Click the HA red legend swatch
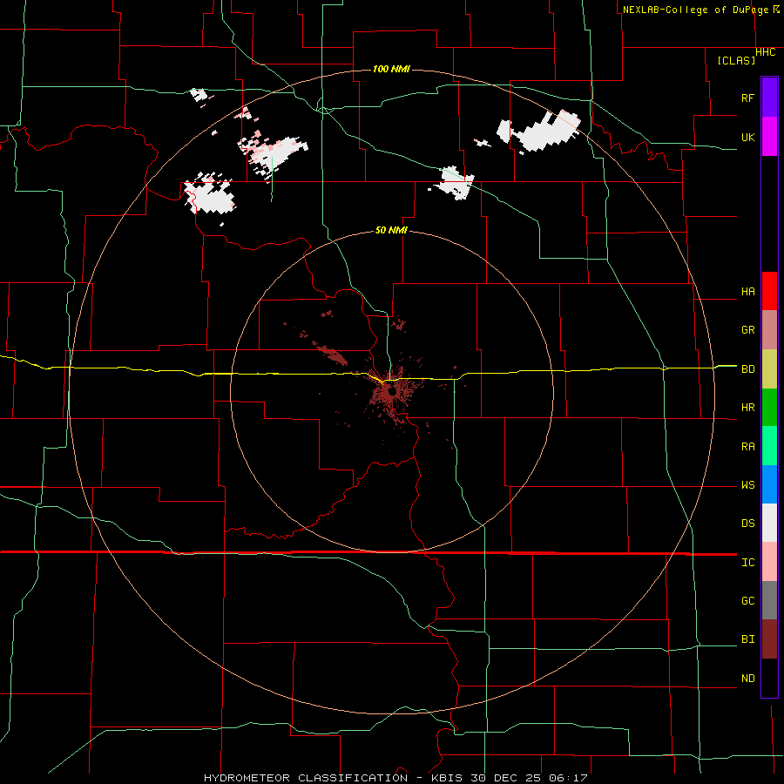Viewport: 784px width, 784px height. (x=769, y=291)
